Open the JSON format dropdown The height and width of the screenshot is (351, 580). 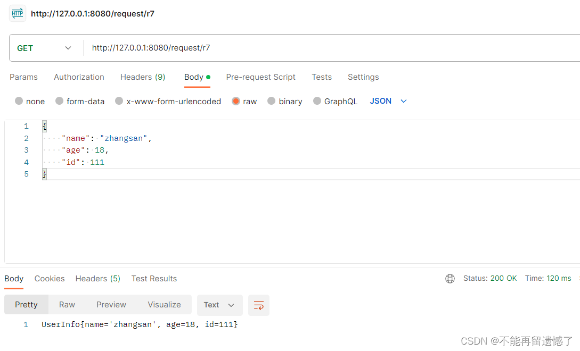point(388,101)
